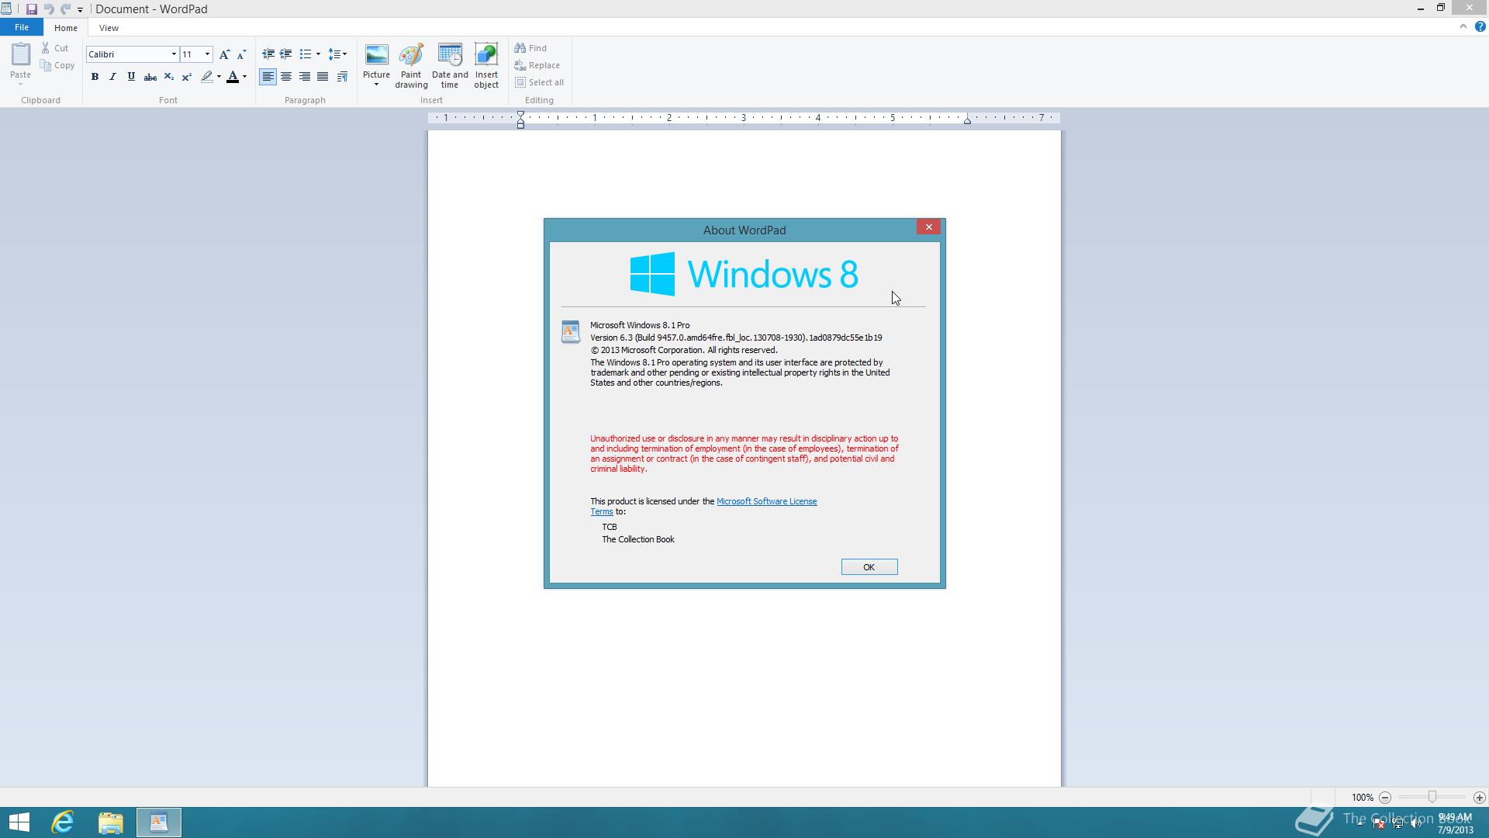Grow font size with the enlarge icon
This screenshot has width=1489, height=838.
point(224,54)
